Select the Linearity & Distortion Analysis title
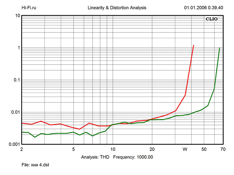Viewport: 234px width, 175px height. tap(117, 8)
